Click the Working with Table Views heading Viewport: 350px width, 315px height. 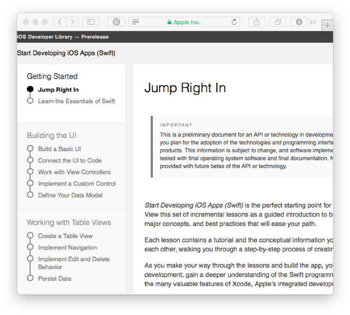69,222
